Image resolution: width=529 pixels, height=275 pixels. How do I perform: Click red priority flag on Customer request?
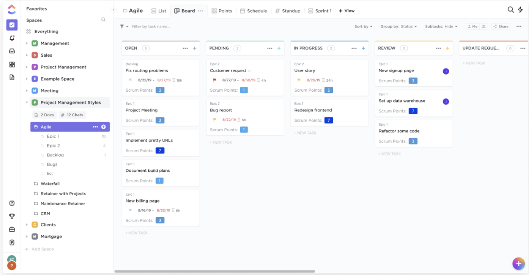coord(215,80)
